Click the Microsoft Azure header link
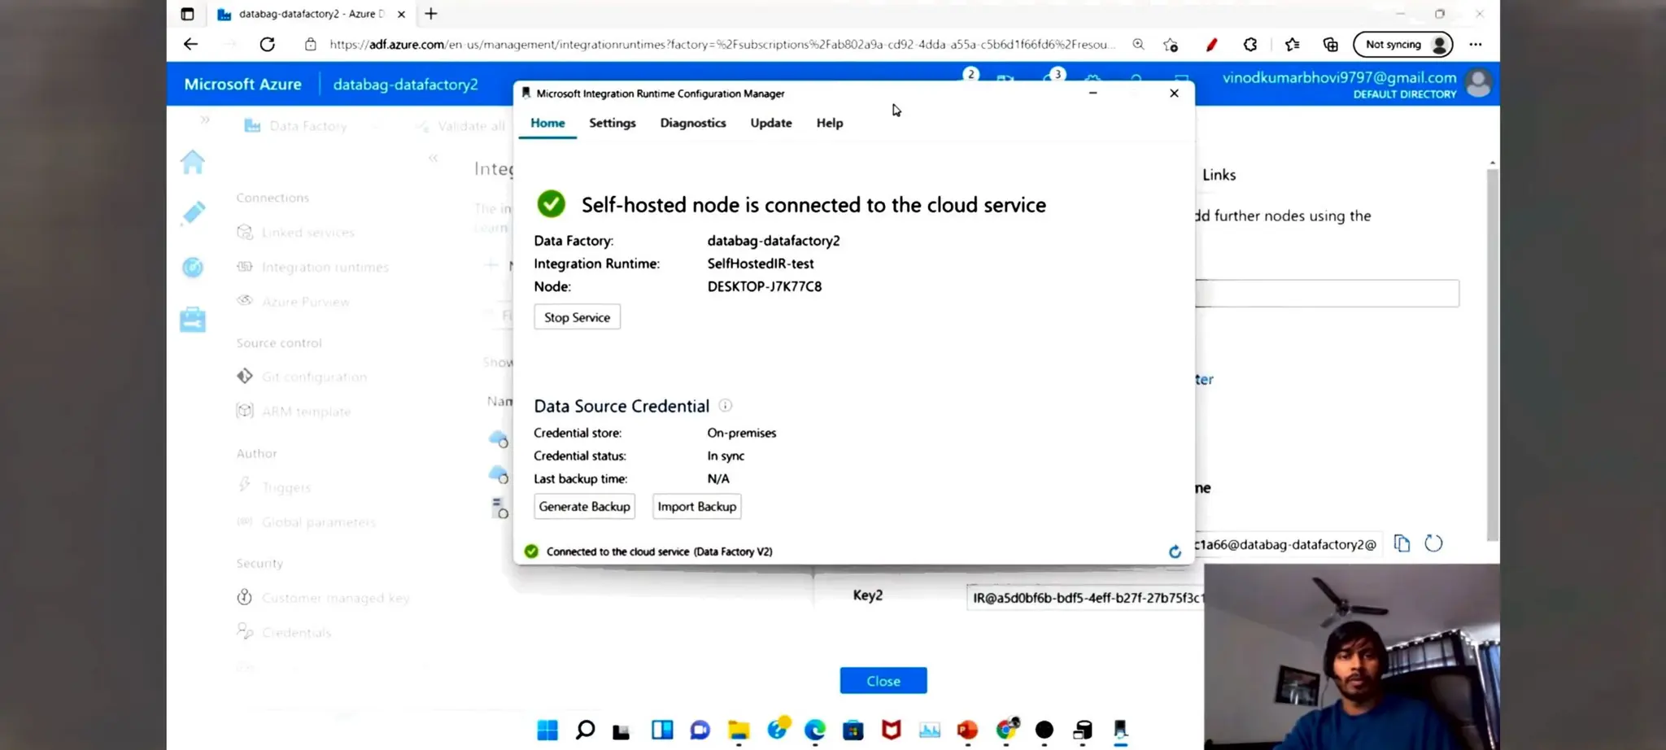 click(242, 84)
